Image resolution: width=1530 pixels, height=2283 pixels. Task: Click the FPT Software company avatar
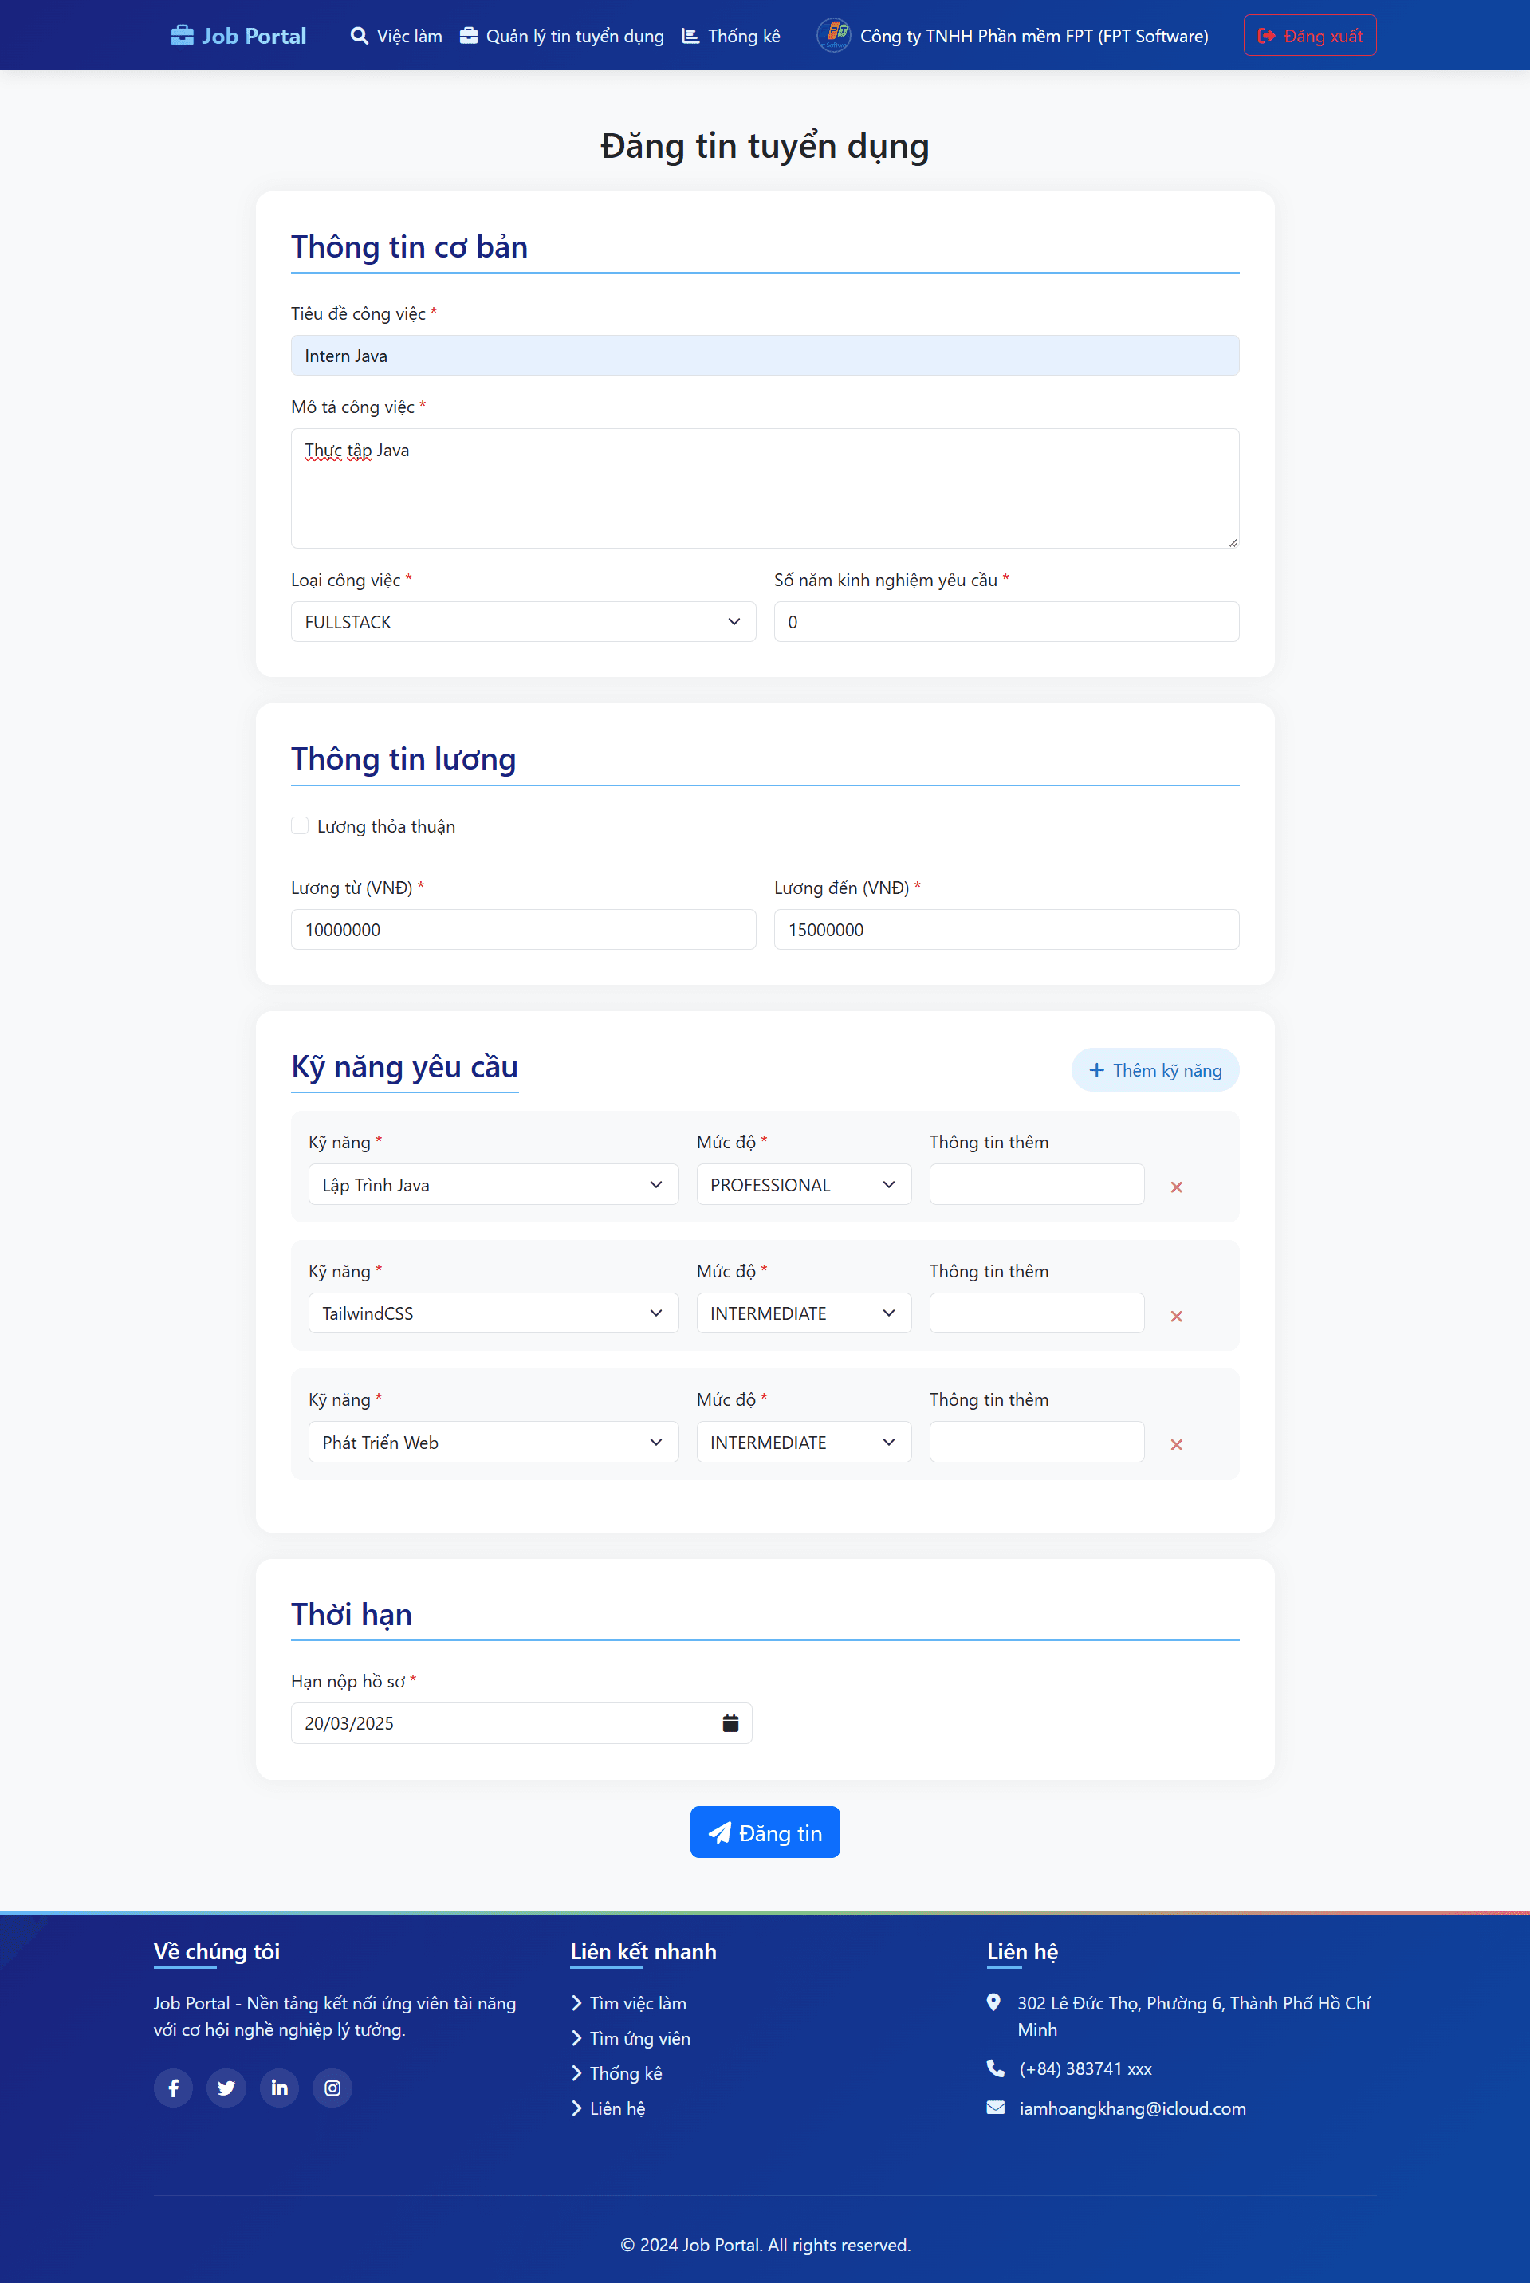coord(833,35)
